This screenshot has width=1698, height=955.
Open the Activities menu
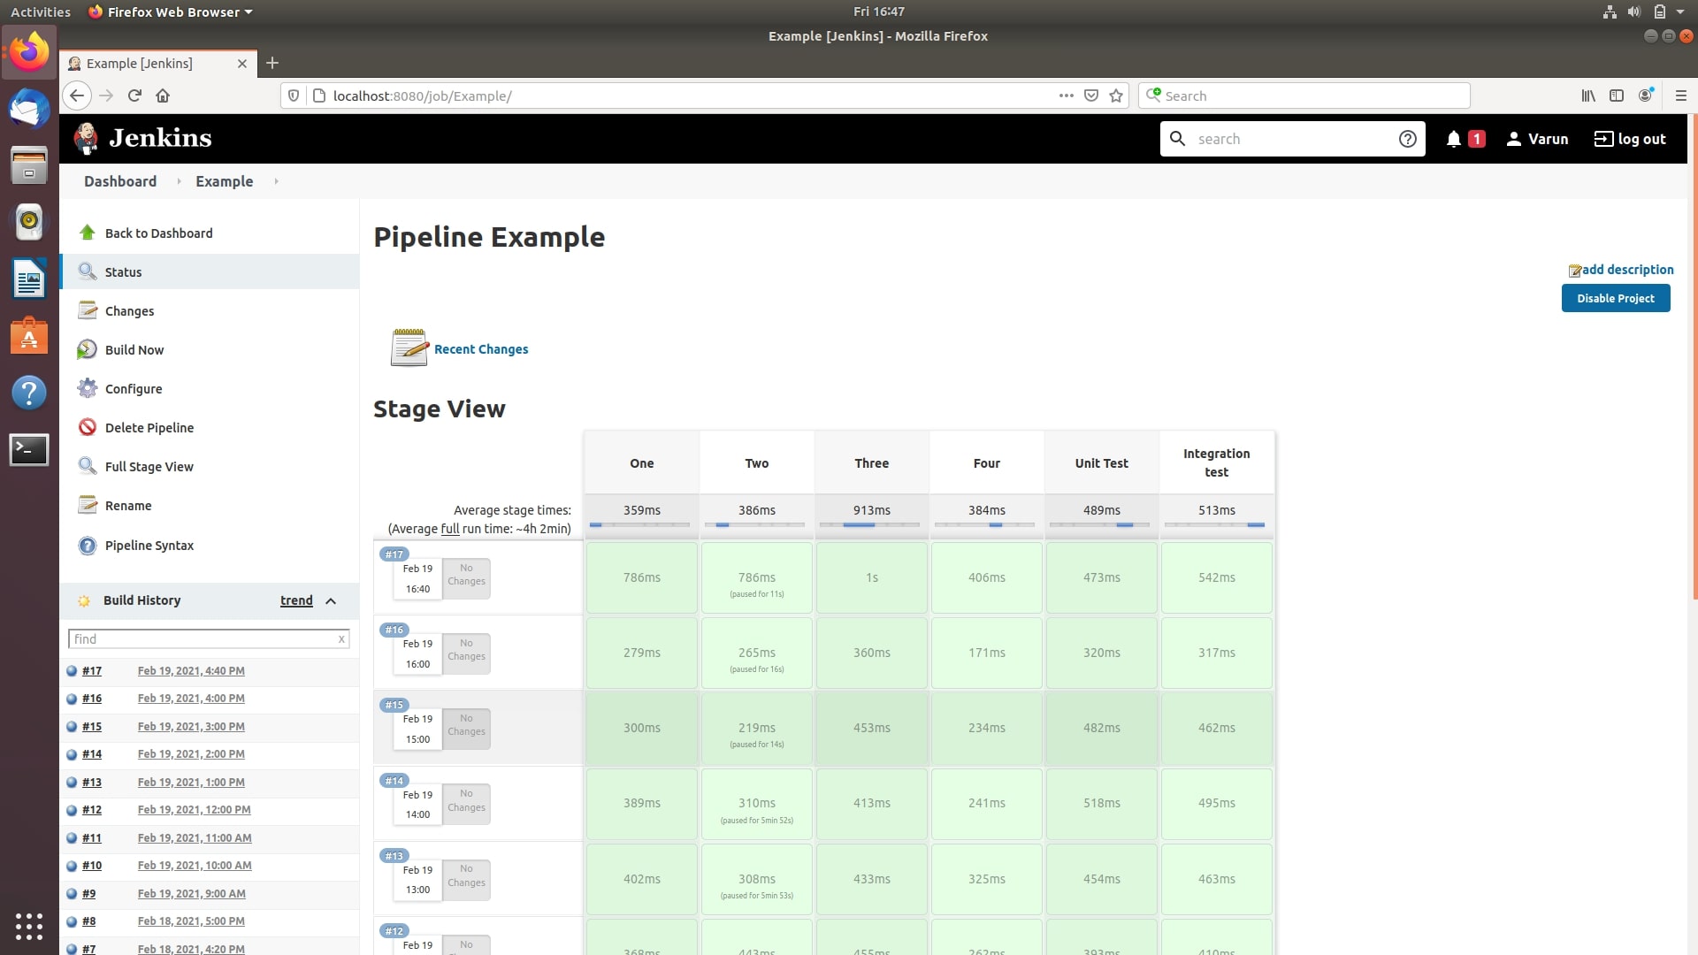(x=40, y=11)
